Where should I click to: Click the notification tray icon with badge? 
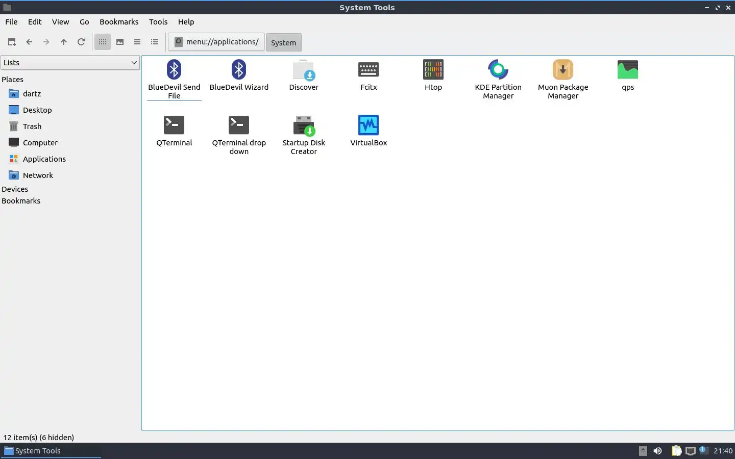(704, 450)
